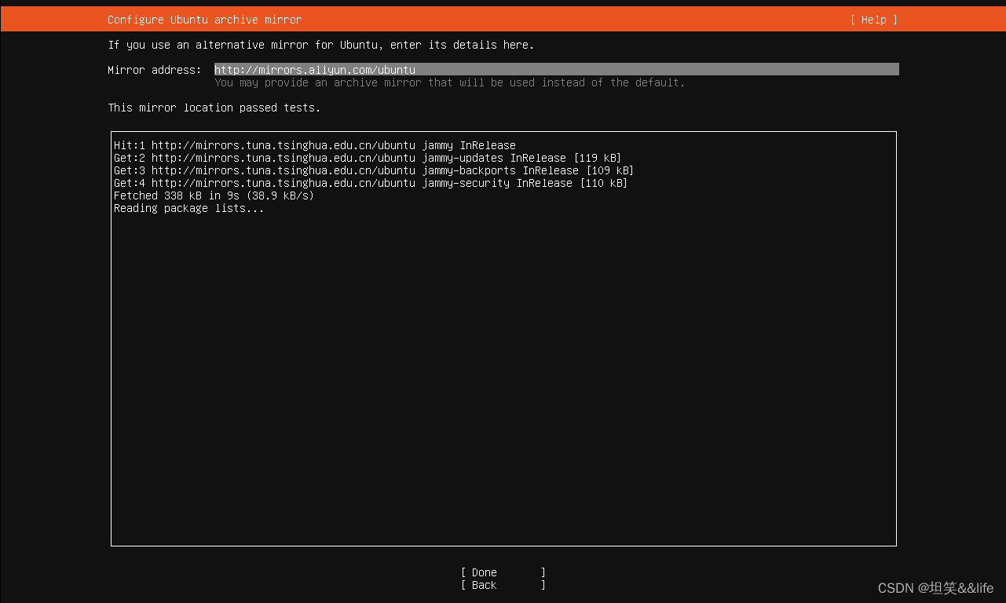Image resolution: width=1006 pixels, height=603 pixels.
Task: Click the 'If you use an alternative mirror' instruction
Action: tap(321, 45)
